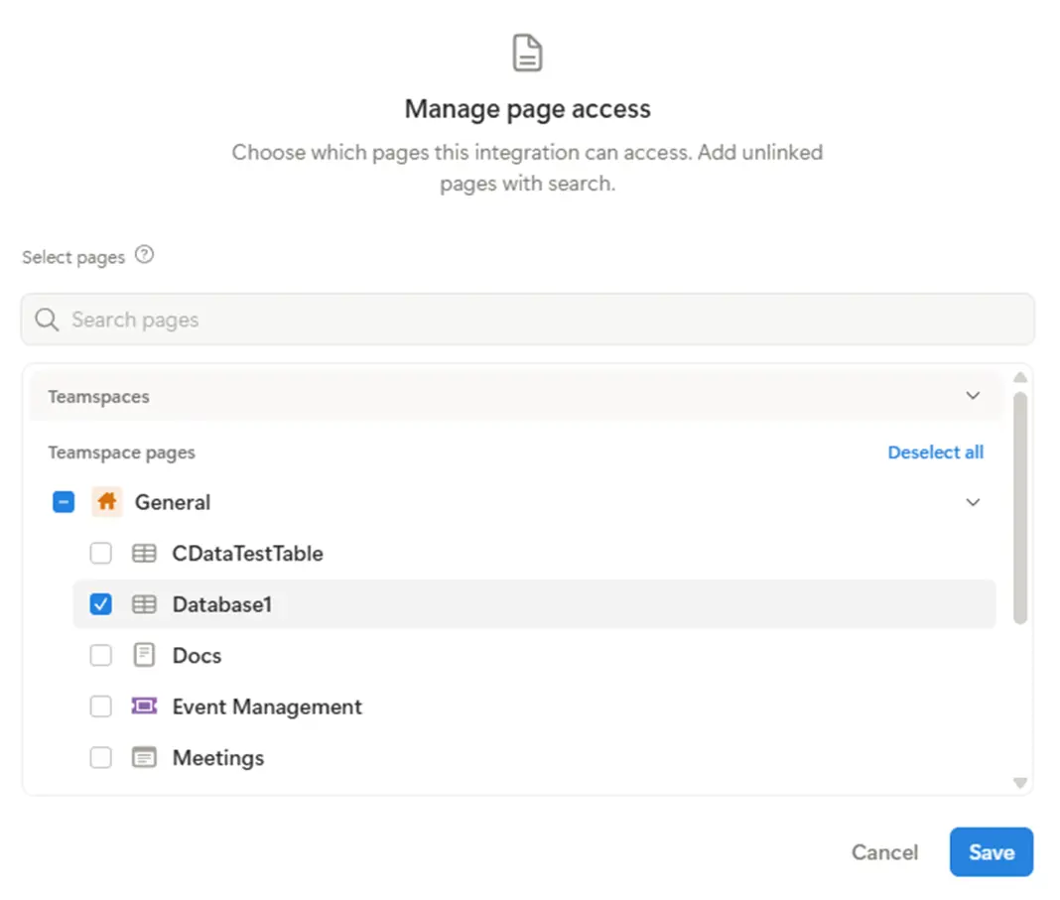Uncheck the Database1 checkbox
The width and height of the screenshot is (1060, 900).
[101, 604]
